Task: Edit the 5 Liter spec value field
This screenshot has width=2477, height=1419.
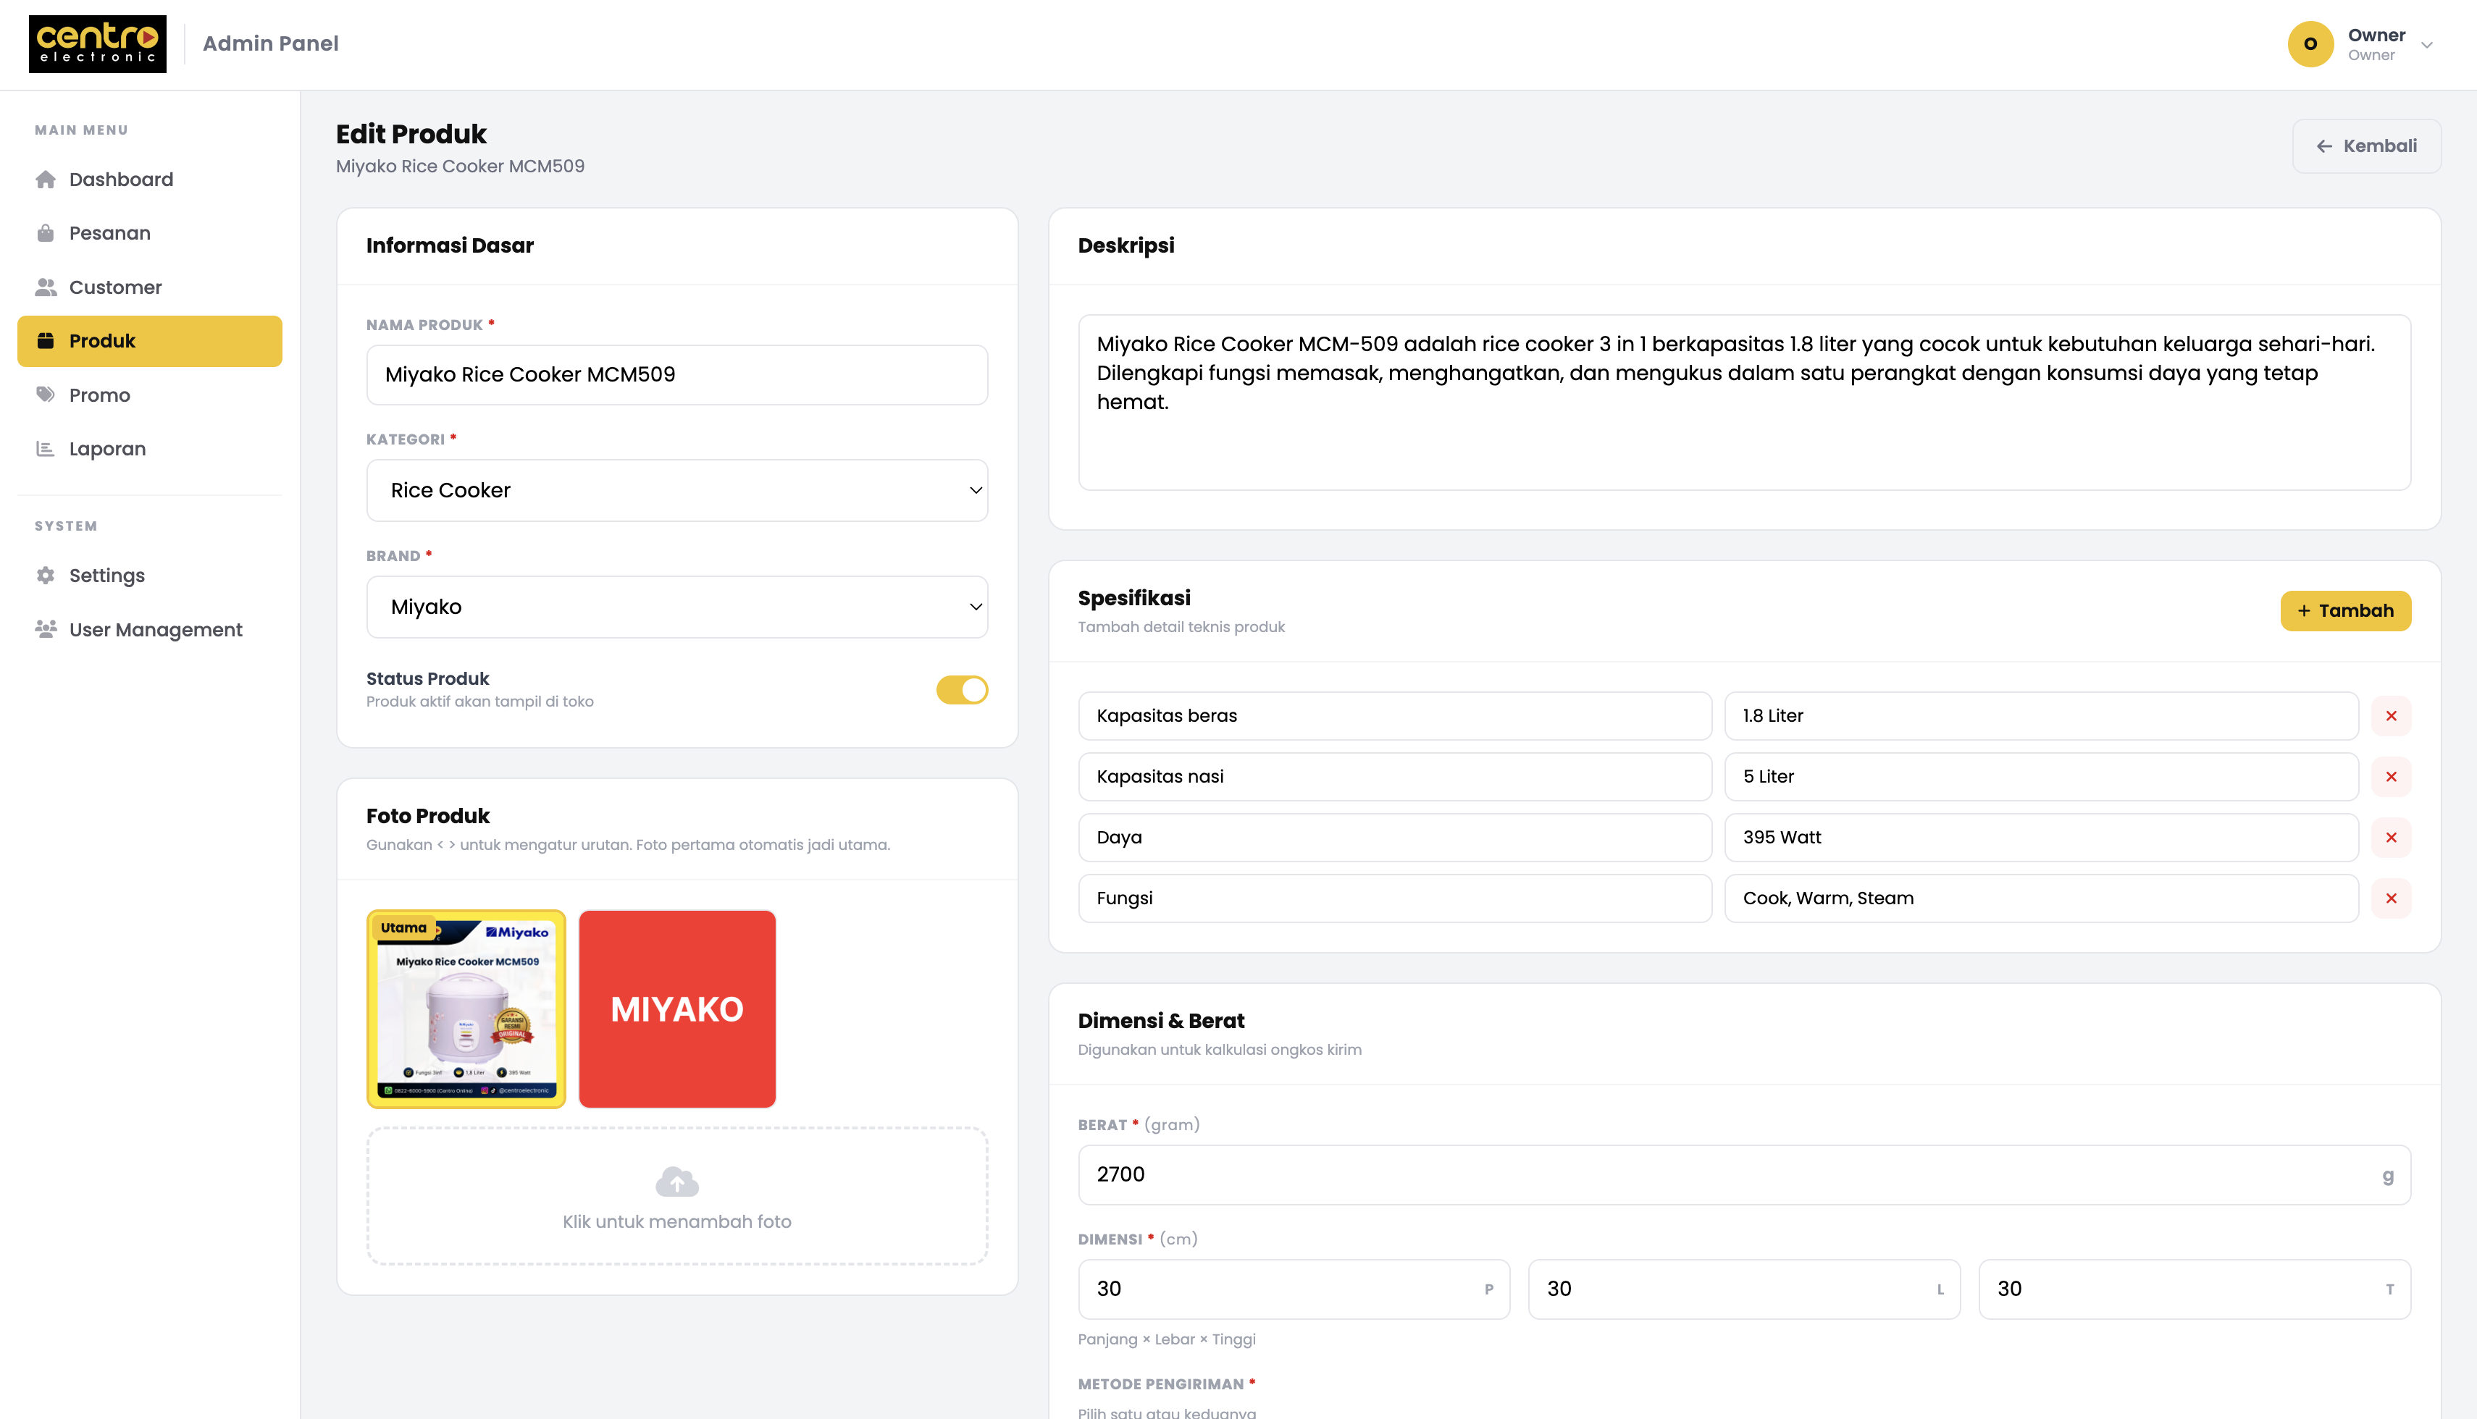Action: click(x=2041, y=777)
